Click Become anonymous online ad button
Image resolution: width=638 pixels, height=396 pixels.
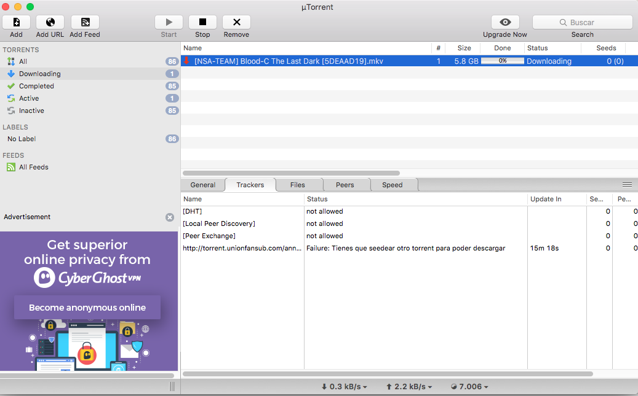[87, 308]
